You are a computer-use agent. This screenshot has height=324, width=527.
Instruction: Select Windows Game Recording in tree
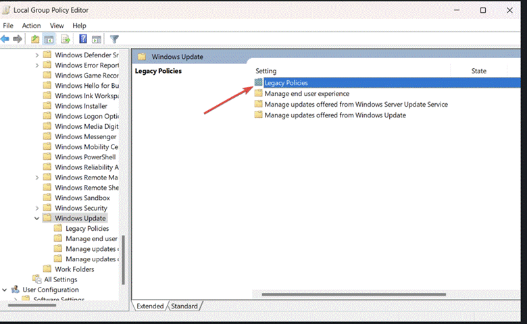tap(86, 75)
